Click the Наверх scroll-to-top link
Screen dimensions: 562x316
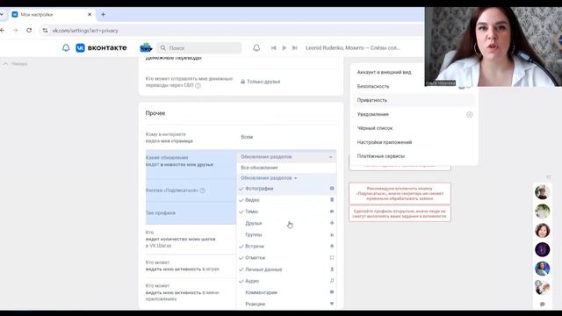pos(16,64)
